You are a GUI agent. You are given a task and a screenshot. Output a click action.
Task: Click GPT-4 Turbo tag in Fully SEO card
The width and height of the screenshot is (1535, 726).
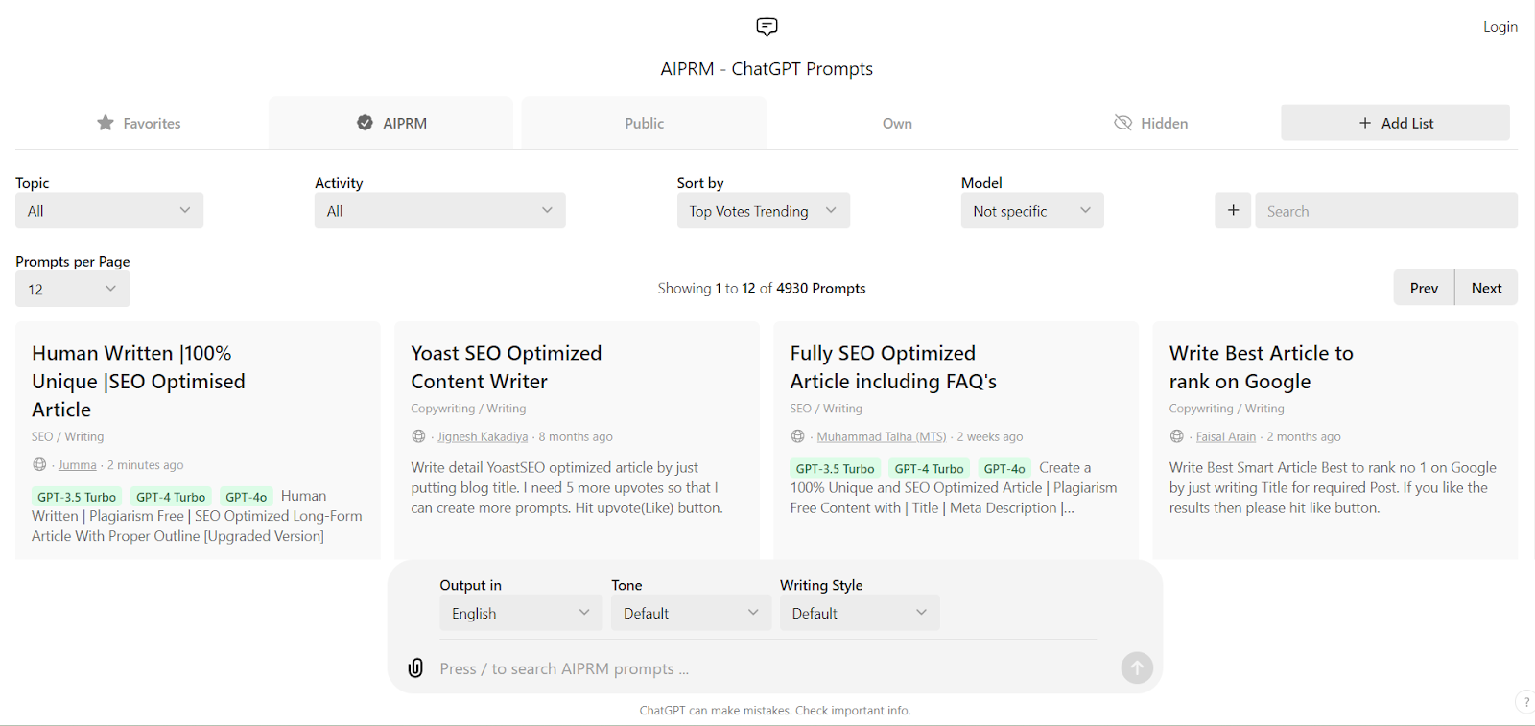point(930,469)
